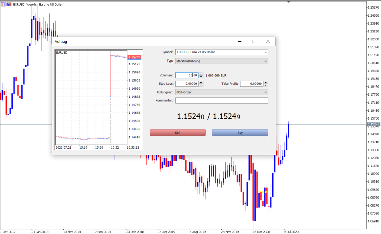Screen dimensions: 381x234
Task: Expand the Typ dropdown Marktausführung
Action: tap(222, 61)
